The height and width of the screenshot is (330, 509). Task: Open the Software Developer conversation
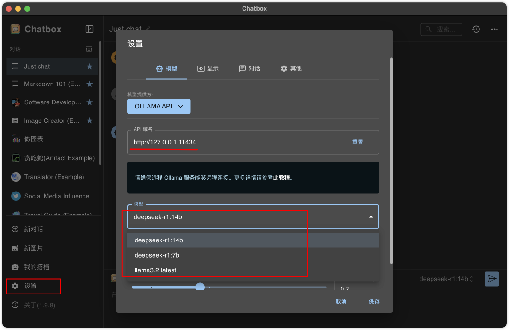click(52, 102)
